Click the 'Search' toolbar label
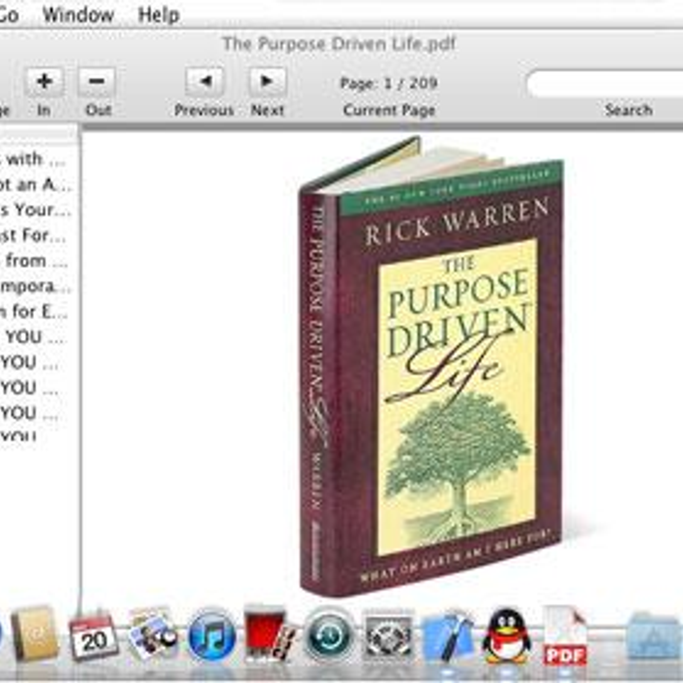 pyautogui.click(x=629, y=110)
